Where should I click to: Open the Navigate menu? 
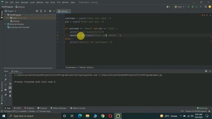click(25, 2)
